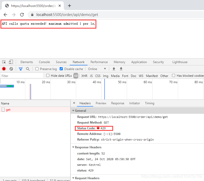Click the browser forward arrow
This screenshot has width=204, height=181.
14,15
